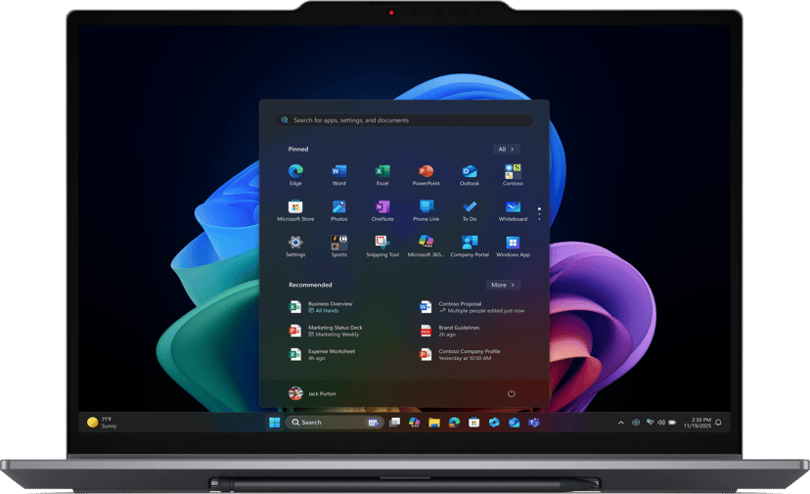Click the power button in Start menu
Viewport: 810px width, 494px height.
[511, 394]
